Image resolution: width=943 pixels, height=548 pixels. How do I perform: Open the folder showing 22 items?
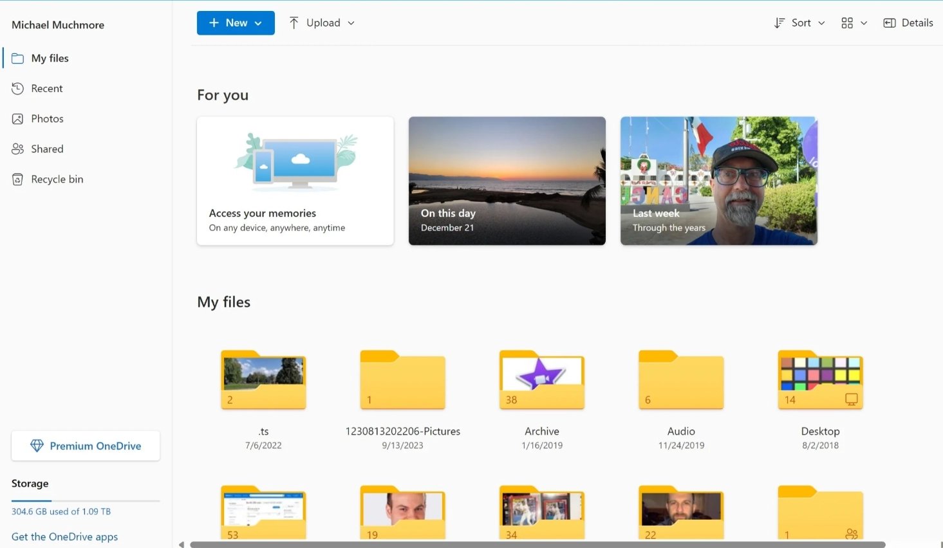pos(681,513)
